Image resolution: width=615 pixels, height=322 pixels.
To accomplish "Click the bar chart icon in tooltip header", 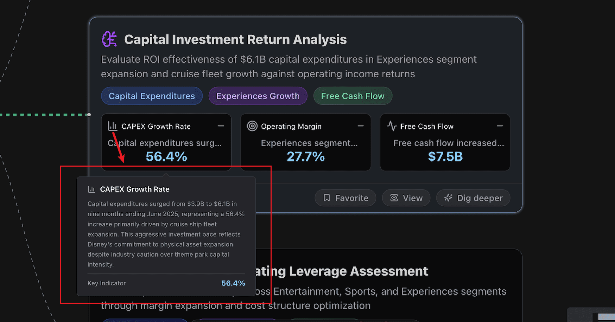I will click(91, 189).
